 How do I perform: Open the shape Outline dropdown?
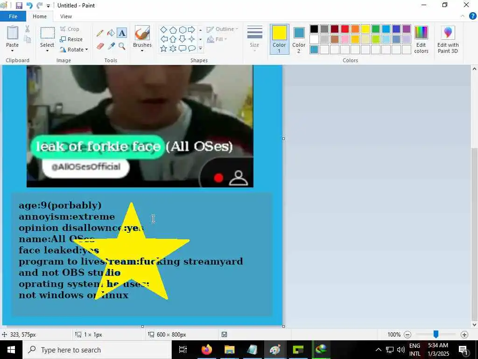[222, 29]
